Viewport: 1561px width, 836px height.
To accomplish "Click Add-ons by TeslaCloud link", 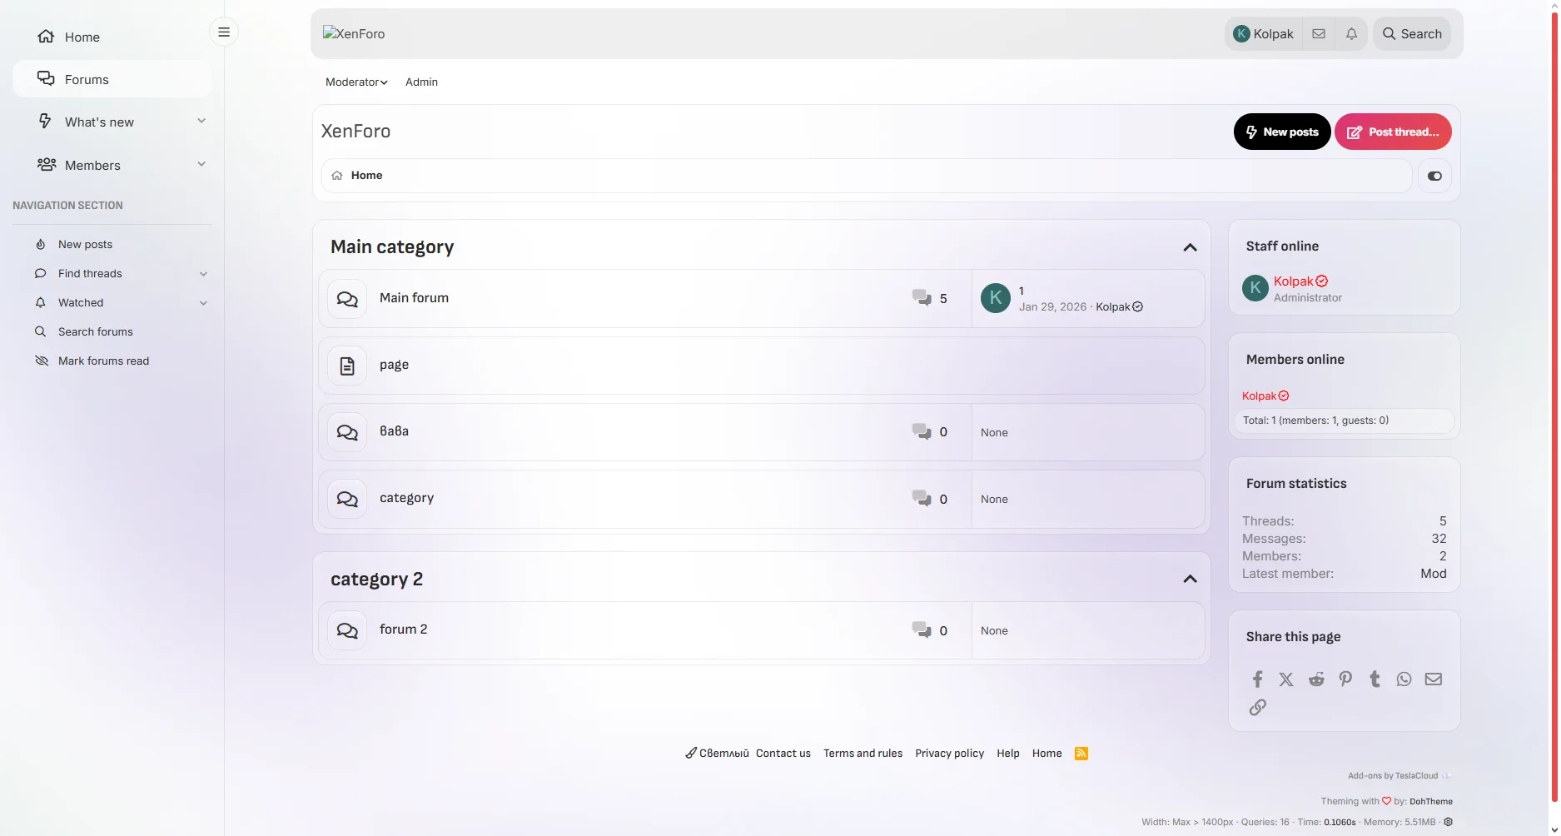I will [1393, 776].
